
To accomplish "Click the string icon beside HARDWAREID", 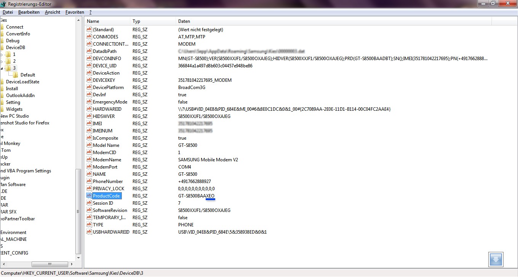I will (89, 109).
